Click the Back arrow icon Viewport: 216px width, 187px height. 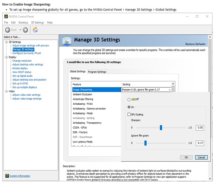click(7, 30)
